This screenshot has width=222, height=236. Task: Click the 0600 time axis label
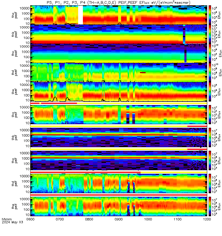pyautogui.click(x=30, y=219)
